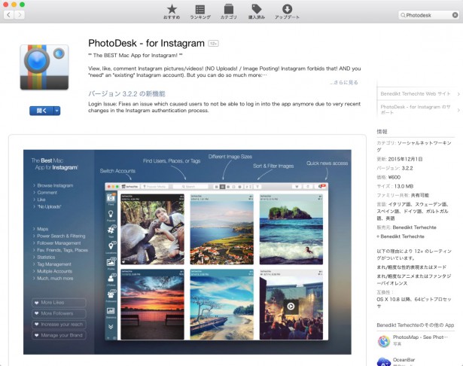
Task: Click the island in the sea photo thumbnail
Action: (x=291, y=229)
